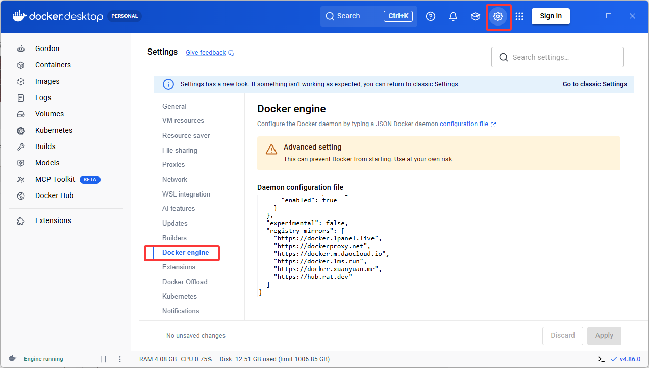Open the Updates settings section
The height and width of the screenshot is (368, 649).
coord(175,224)
